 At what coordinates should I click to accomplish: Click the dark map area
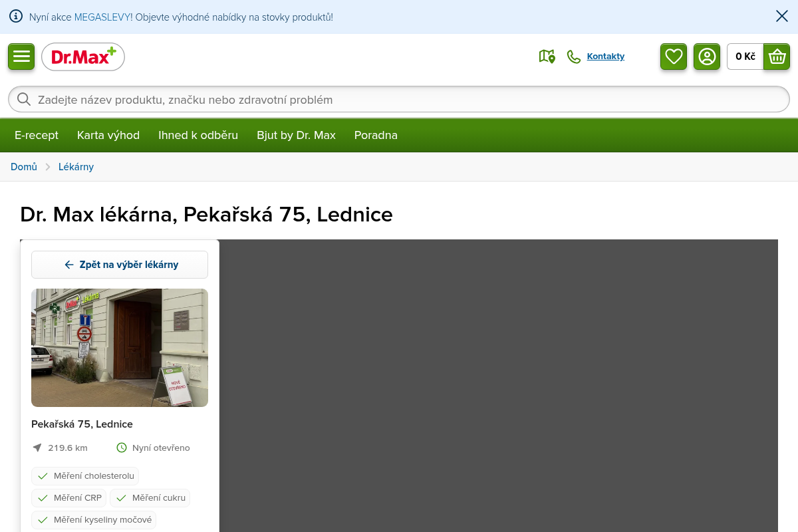click(x=499, y=386)
